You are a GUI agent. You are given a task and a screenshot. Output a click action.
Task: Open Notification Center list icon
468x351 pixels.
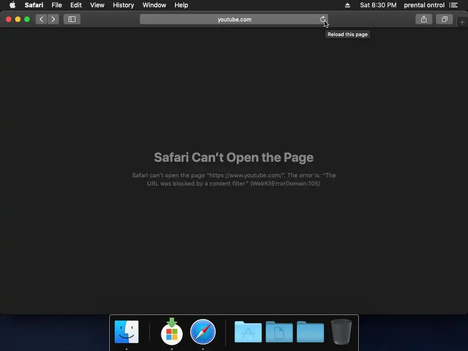pyautogui.click(x=453, y=5)
